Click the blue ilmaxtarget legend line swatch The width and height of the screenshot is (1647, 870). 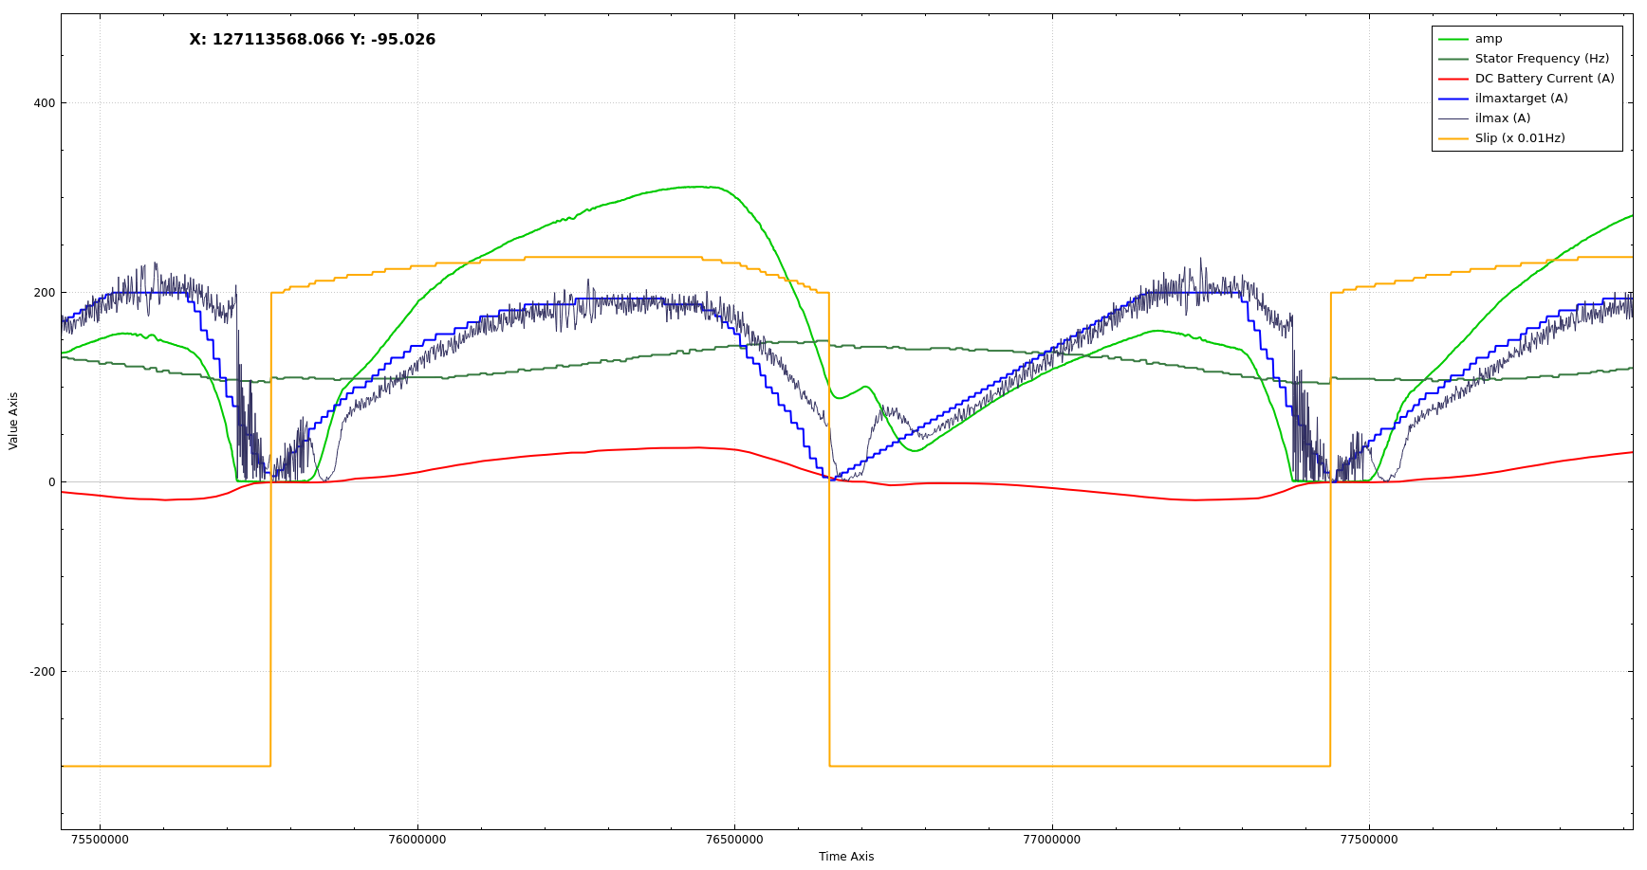pyautogui.click(x=1453, y=99)
